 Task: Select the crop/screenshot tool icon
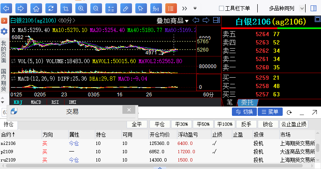tap(66, 8)
